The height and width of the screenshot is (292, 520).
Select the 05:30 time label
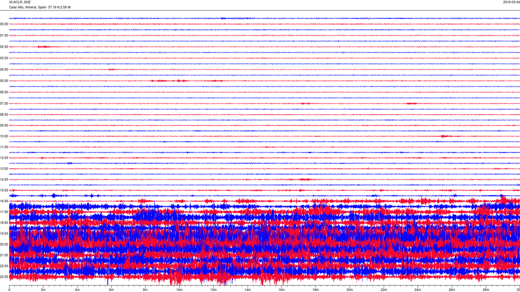[4, 81]
